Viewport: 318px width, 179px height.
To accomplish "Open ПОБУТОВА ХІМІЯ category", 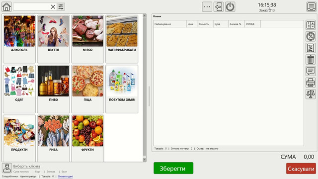I will click(122, 89).
